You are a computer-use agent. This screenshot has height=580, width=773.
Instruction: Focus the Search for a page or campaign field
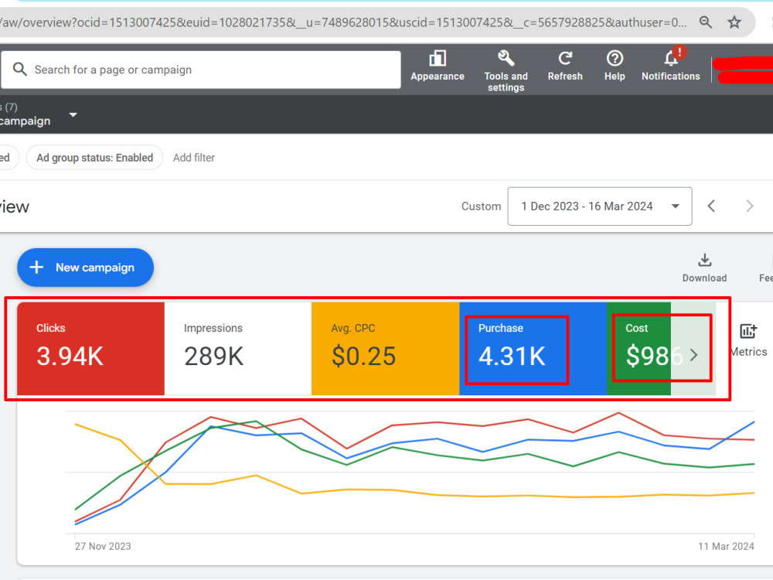click(201, 70)
